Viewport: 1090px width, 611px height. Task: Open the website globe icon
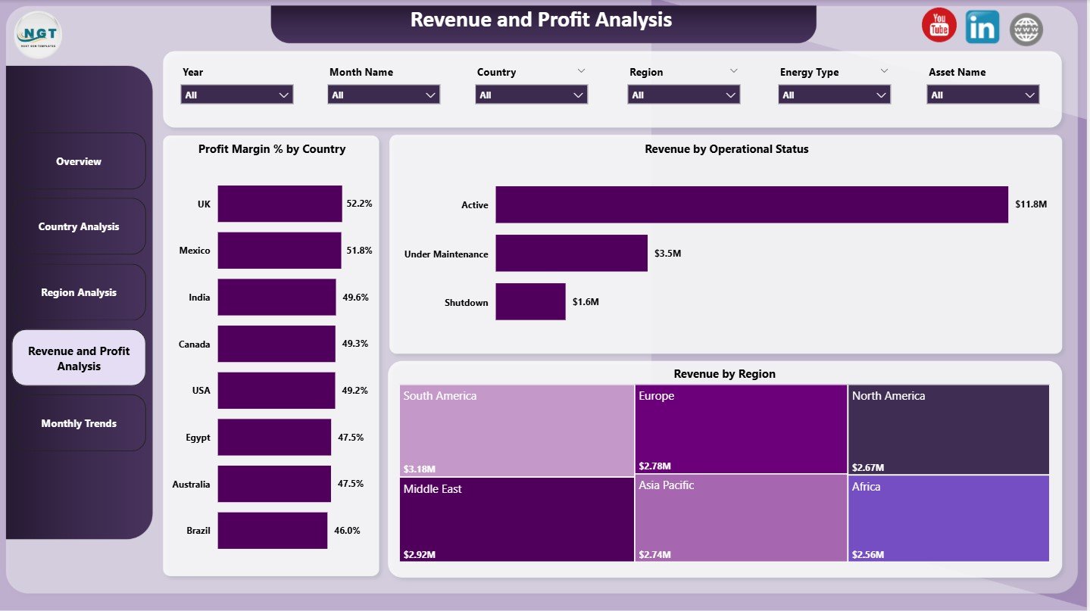(x=1026, y=30)
